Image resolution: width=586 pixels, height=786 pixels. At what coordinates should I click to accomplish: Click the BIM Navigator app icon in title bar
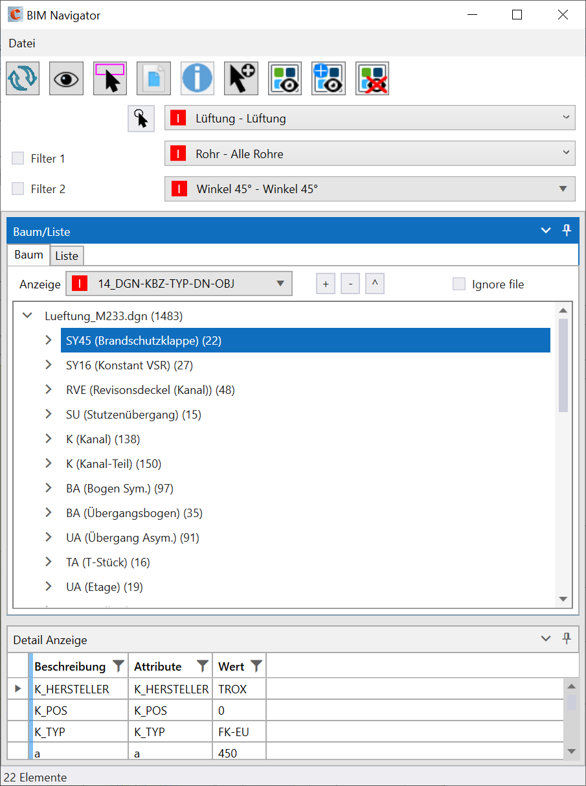pos(15,14)
